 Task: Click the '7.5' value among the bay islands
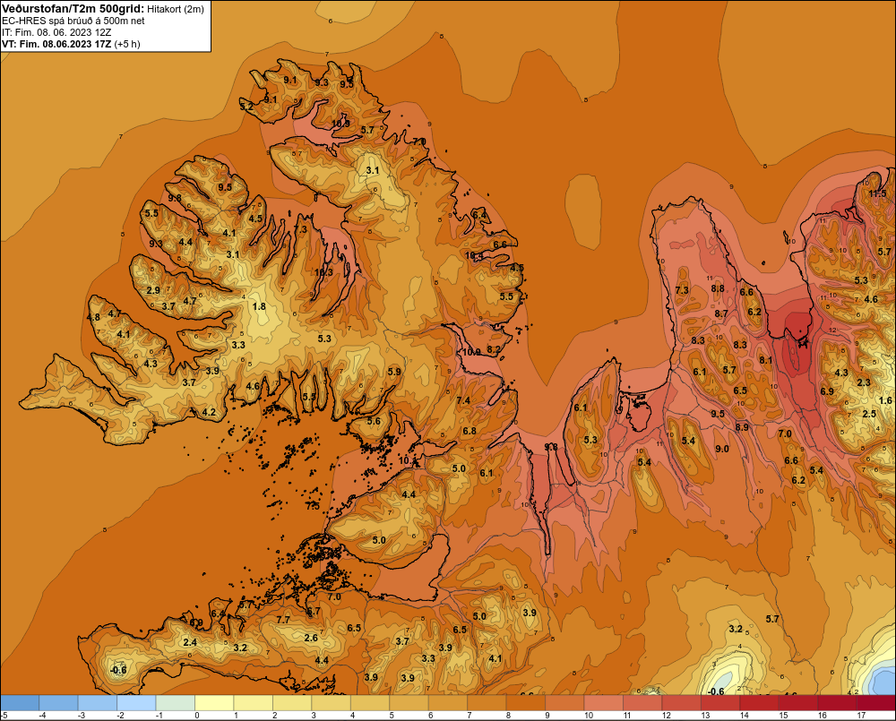click(313, 506)
